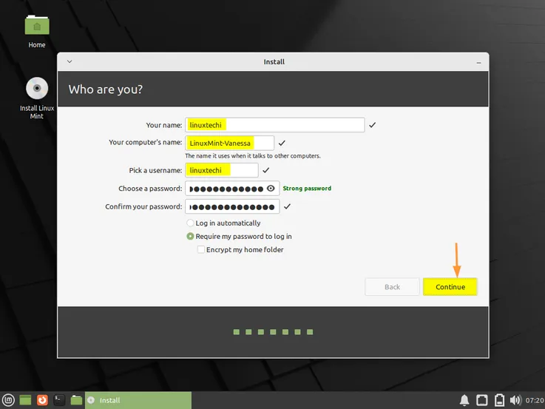This screenshot has height=409, width=545.
Task: Open the Linux Mint start menu
Action: (x=8, y=400)
